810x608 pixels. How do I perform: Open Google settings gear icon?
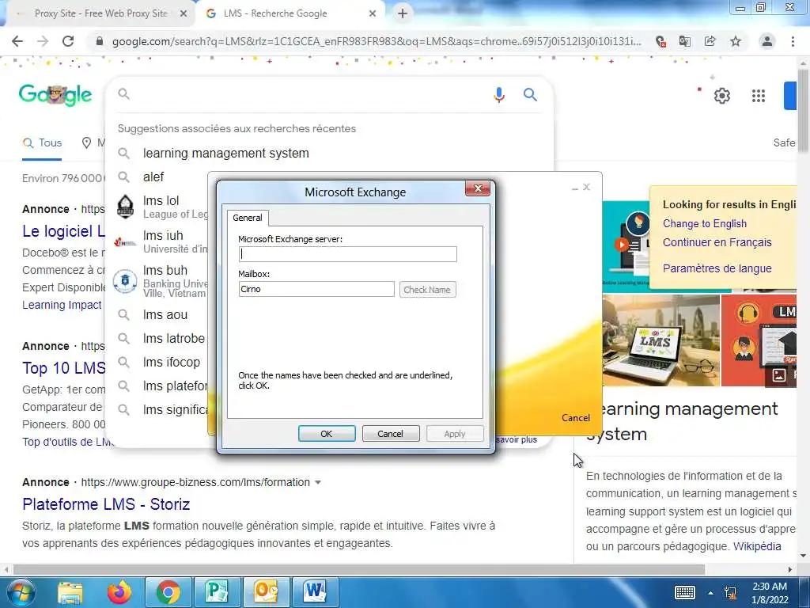coord(722,96)
